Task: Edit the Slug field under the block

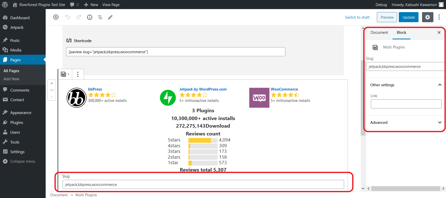Action: click(203, 184)
